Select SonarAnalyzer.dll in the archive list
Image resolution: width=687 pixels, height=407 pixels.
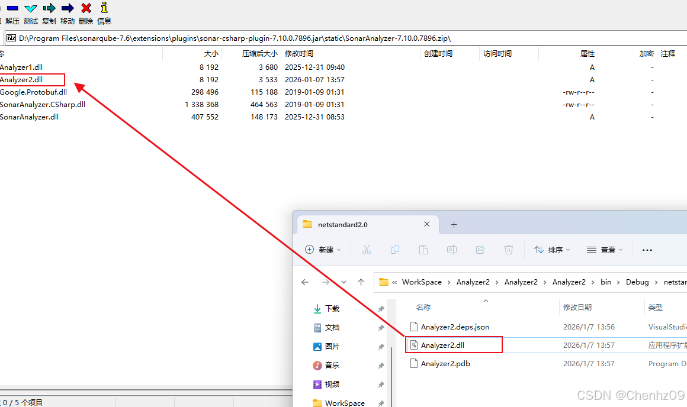point(30,117)
